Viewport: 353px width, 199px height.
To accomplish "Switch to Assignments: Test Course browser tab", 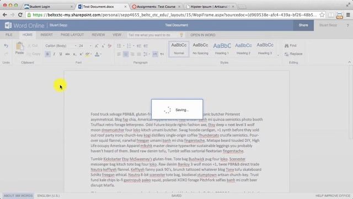I will [x=157, y=7].
